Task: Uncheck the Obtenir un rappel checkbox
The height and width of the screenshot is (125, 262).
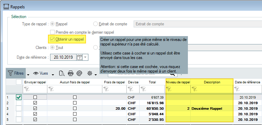Action: pos(53,39)
